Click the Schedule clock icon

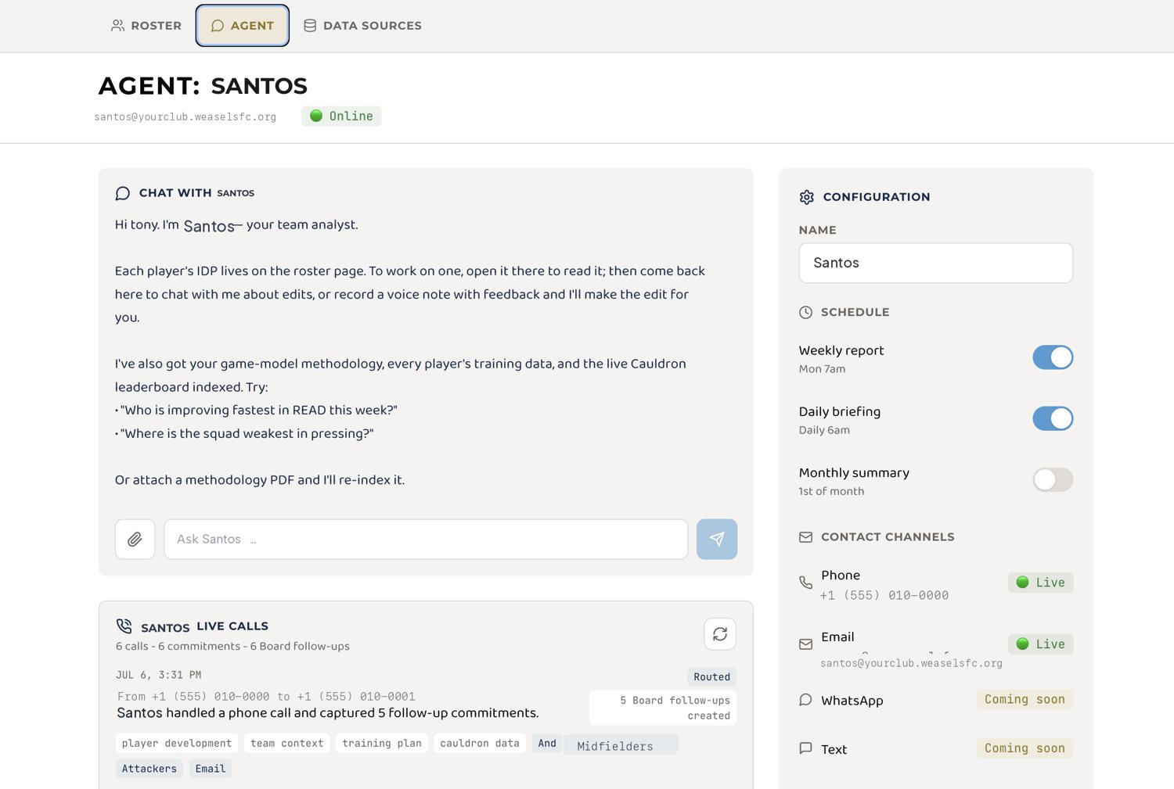(806, 312)
